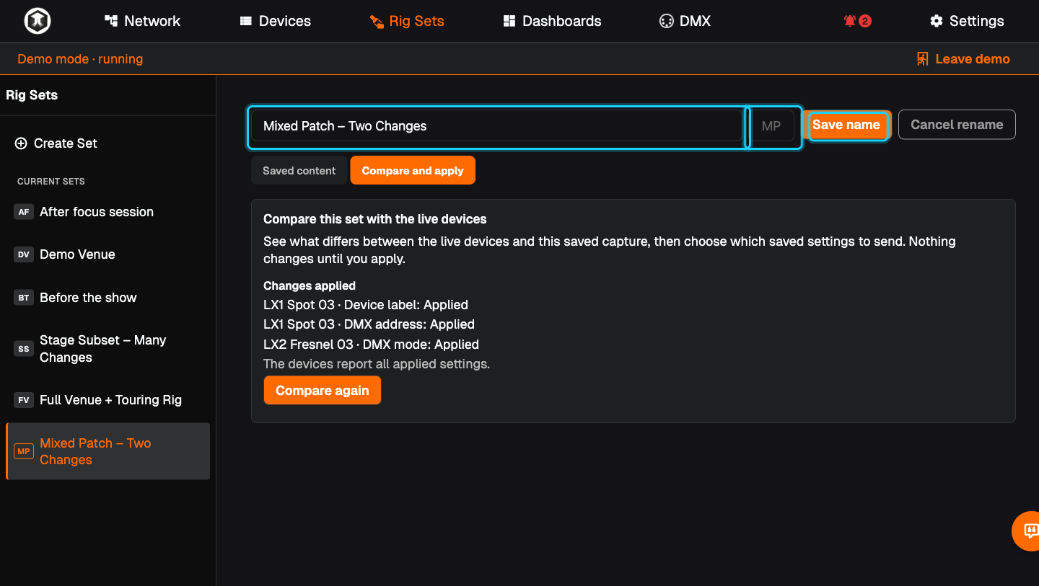Screen dimensions: 1039x586
Task: Open the Dashboards tab
Action: 552,21
